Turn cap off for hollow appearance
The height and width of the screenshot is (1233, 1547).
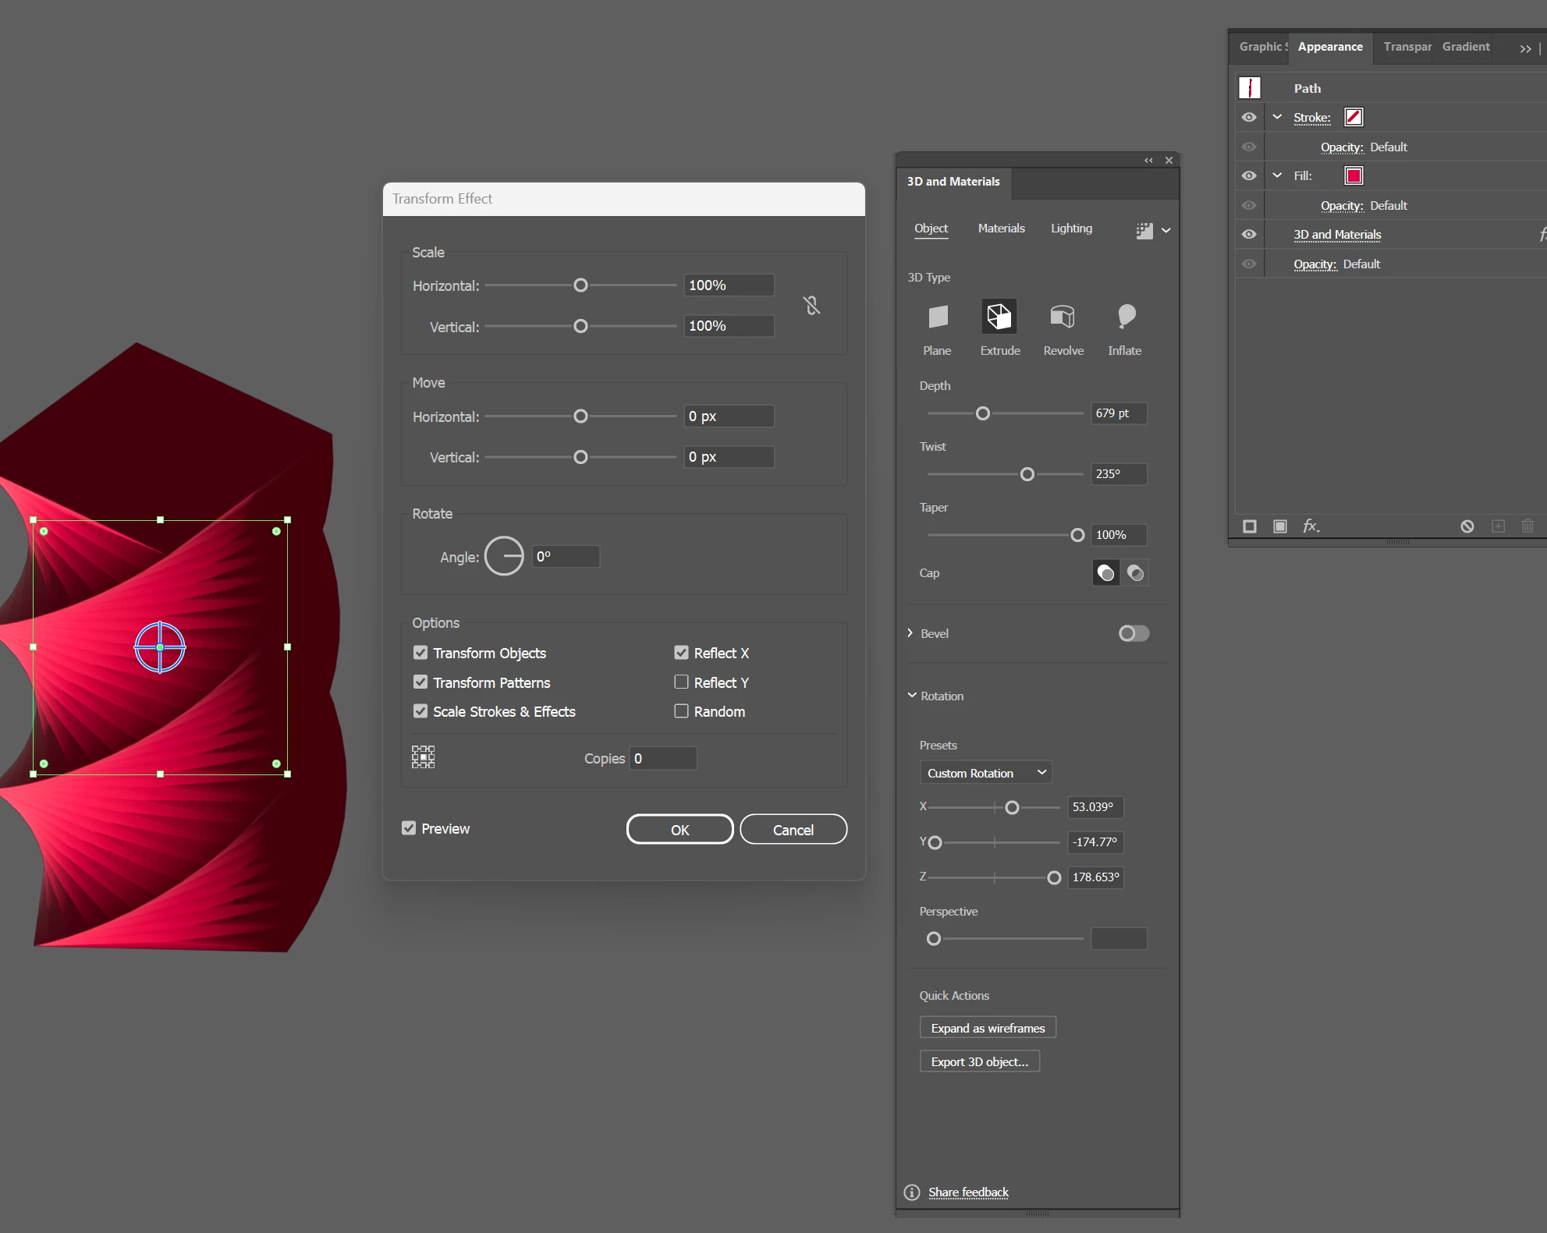[1136, 573]
